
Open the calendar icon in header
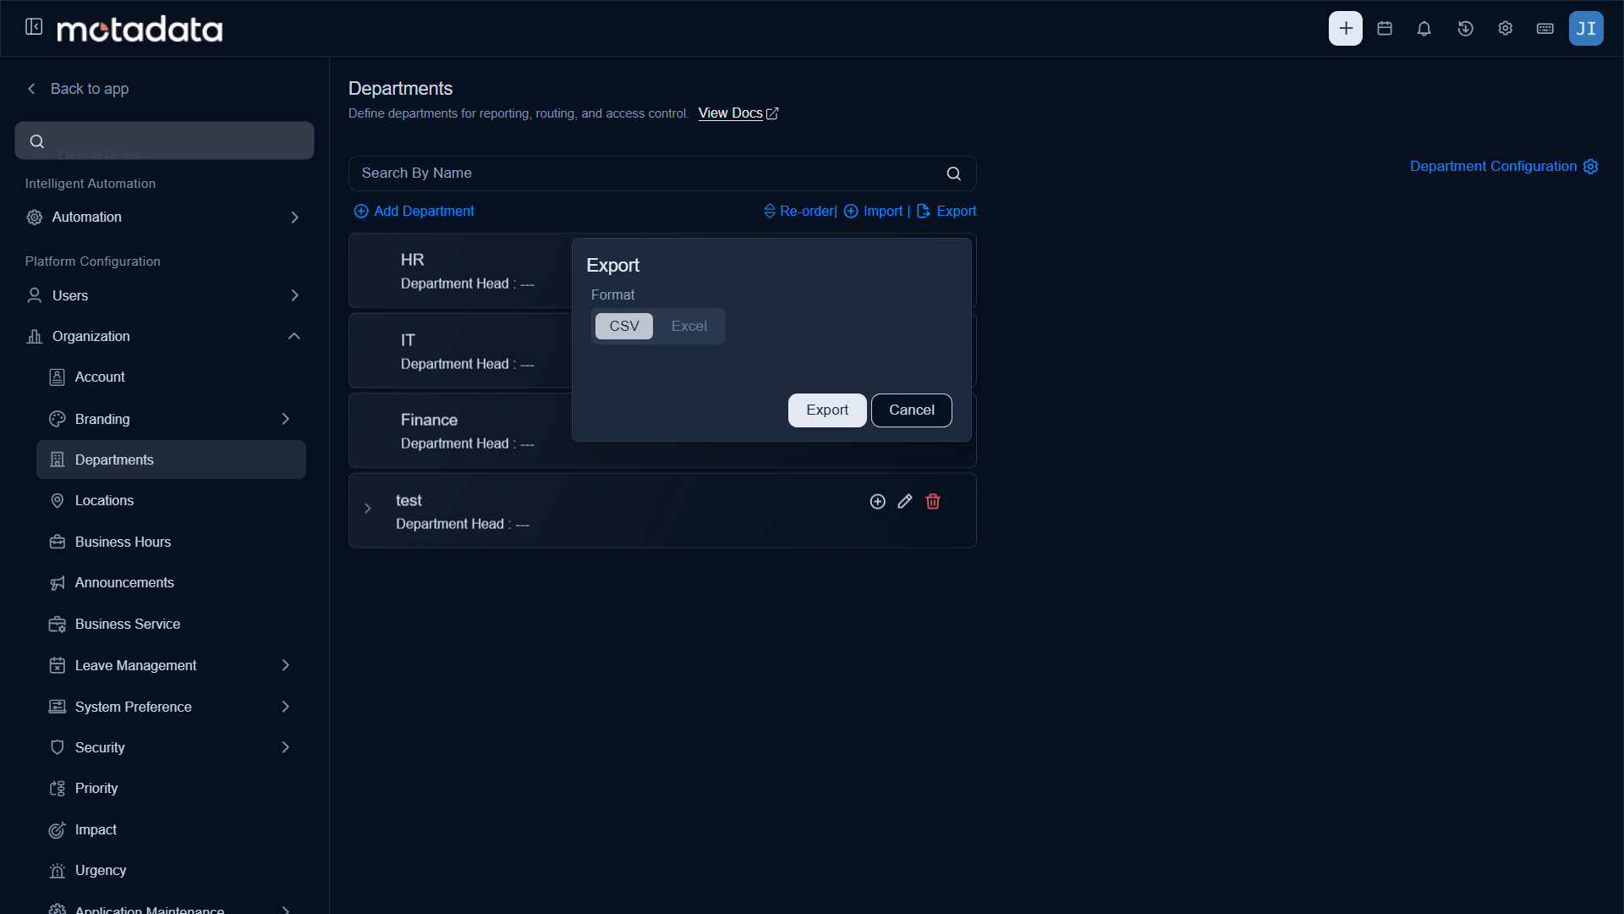(1385, 28)
